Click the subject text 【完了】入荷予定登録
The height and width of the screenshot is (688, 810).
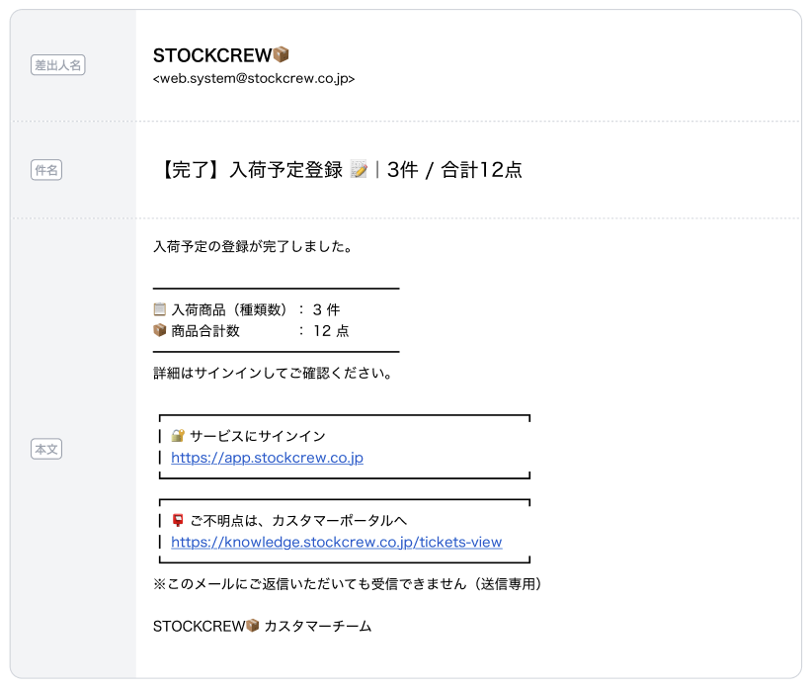[x=250, y=170]
